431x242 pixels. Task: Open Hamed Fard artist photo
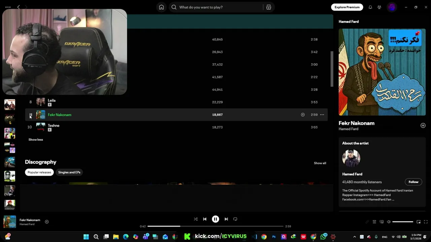(x=351, y=158)
